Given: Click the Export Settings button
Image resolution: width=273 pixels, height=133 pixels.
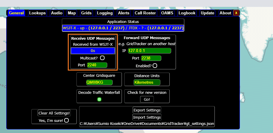Looking at the screenshot, I should [147, 110].
